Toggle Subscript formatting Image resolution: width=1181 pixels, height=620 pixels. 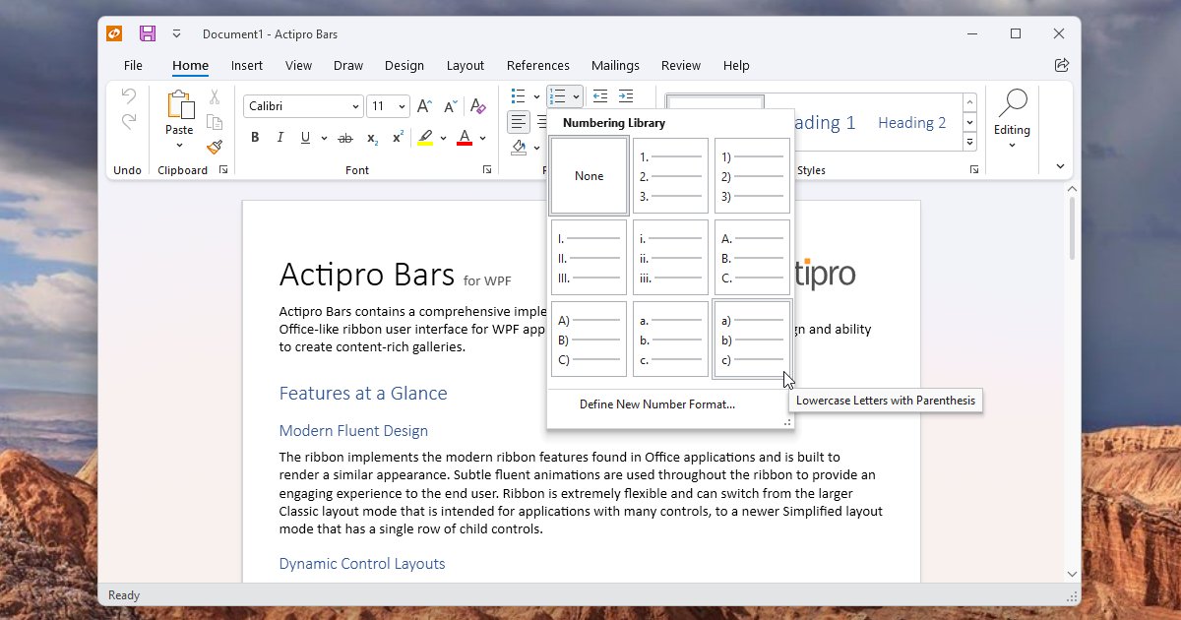click(372, 138)
